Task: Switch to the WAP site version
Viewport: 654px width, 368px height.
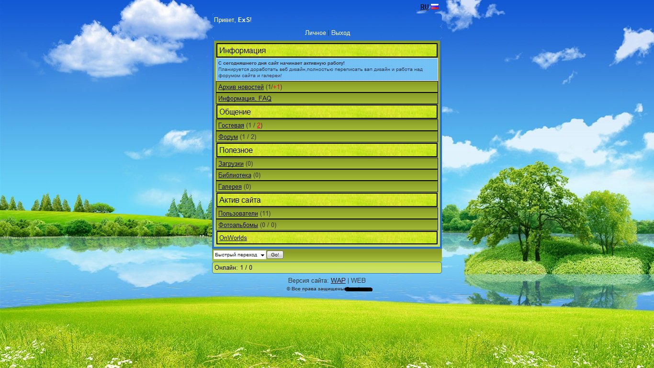Action: point(338,281)
